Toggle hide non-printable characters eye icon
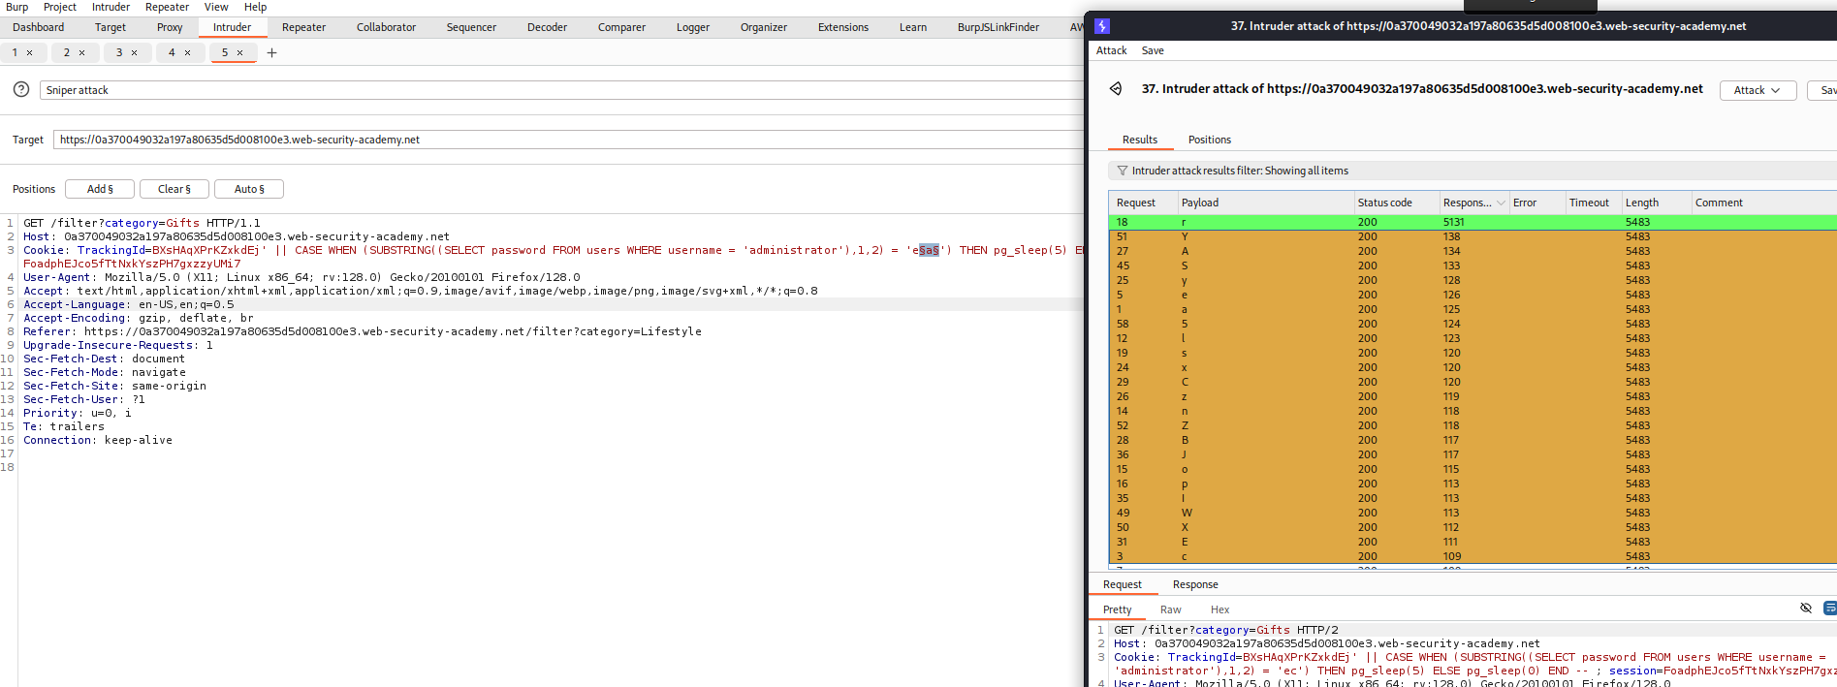 click(1806, 609)
